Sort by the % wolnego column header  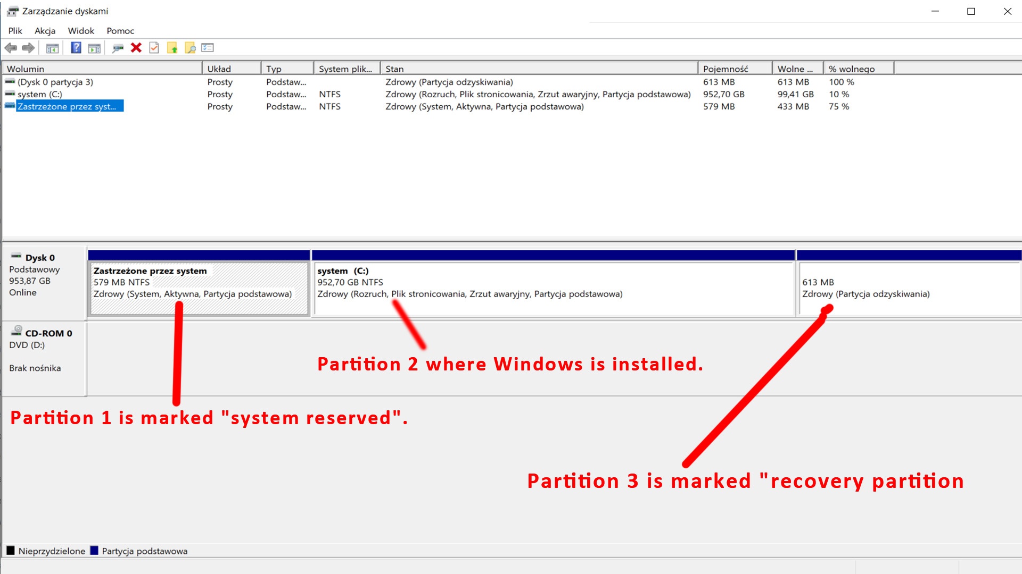pyautogui.click(x=859, y=69)
